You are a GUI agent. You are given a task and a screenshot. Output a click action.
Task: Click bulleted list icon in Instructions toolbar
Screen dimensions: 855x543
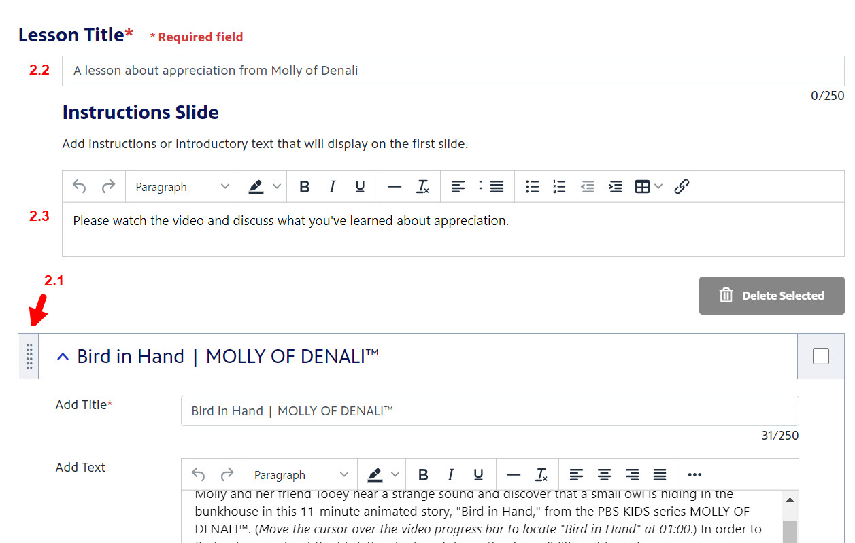[533, 187]
